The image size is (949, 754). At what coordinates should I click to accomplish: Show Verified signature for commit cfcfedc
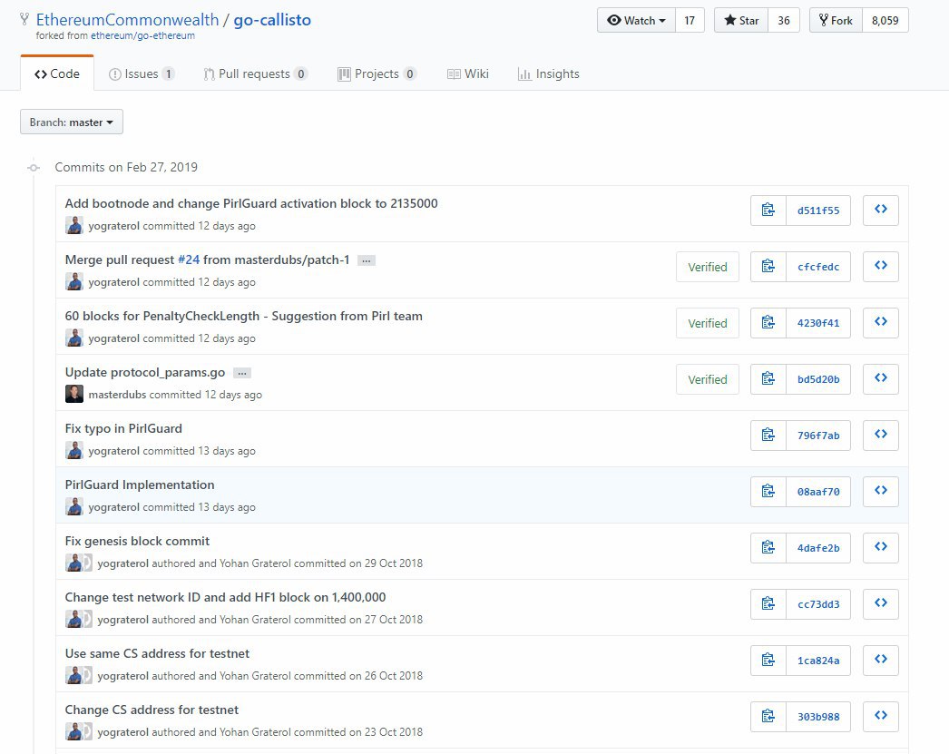pyautogui.click(x=708, y=266)
